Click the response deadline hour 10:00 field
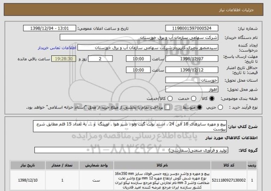Screen dimensions: 271x191 point(138,59)
